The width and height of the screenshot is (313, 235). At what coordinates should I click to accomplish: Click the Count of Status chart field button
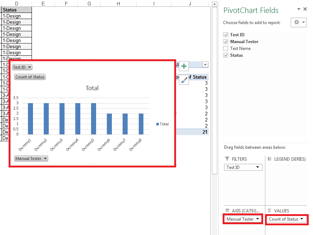pyautogui.click(x=30, y=77)
